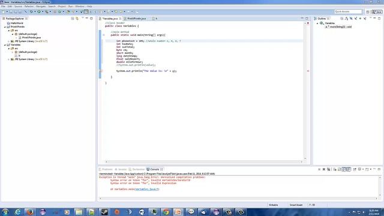Image resolution: width=384 pixels, height=216 pixels.
Task: Switch to the PrintlnPrintln.java editor tab
Action: (136, 19)
